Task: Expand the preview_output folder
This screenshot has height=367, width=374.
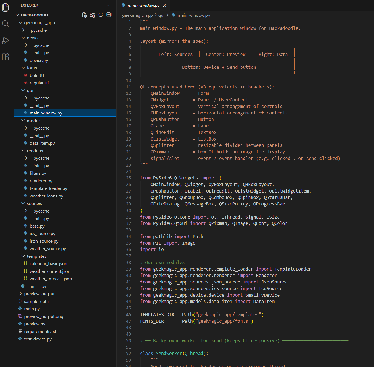Action: [39, 294]
